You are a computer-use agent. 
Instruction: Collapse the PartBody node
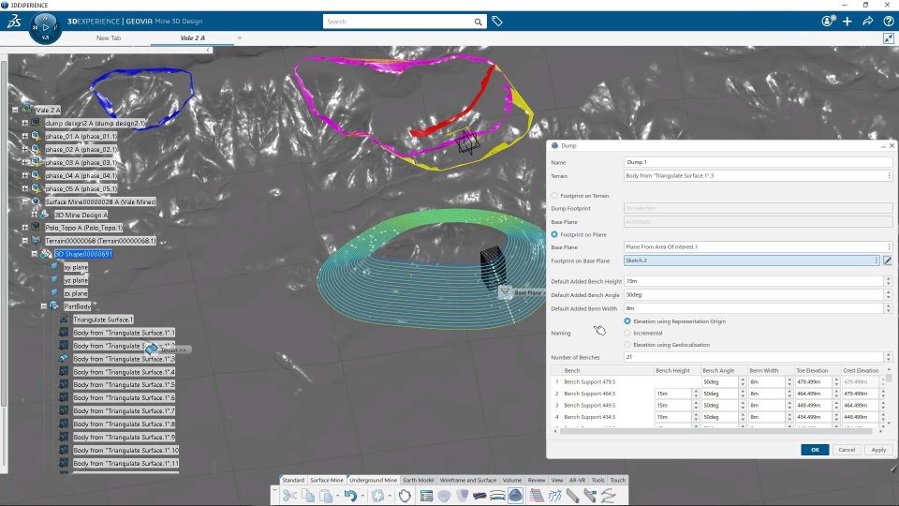point(44,306)
